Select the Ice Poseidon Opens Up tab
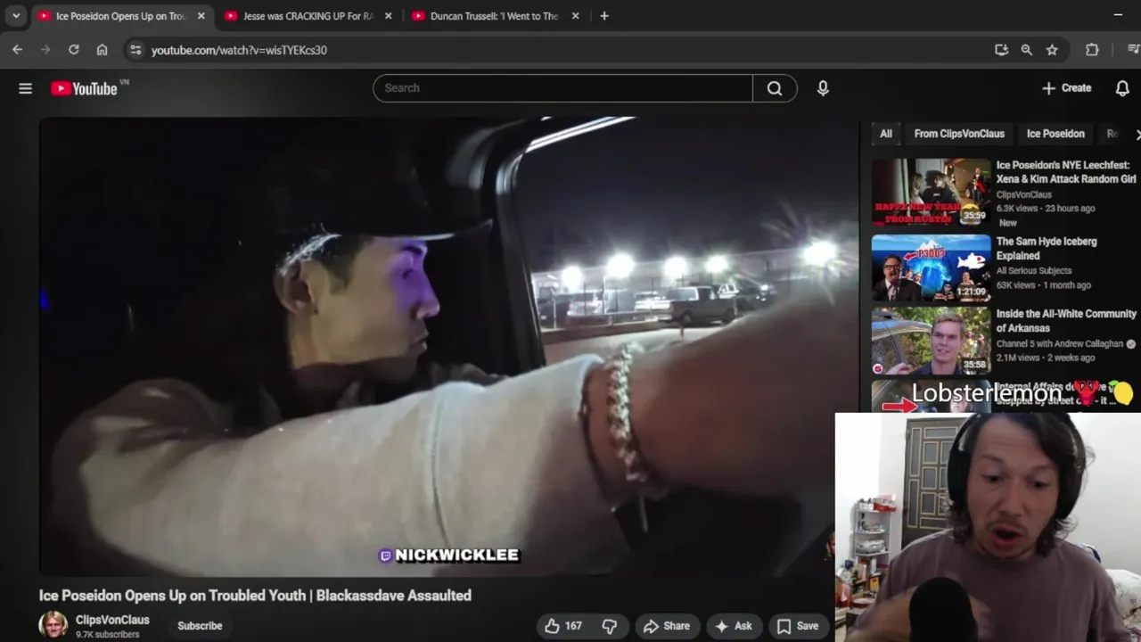The width and height of the screenshot is (1141, 642). 121,16
